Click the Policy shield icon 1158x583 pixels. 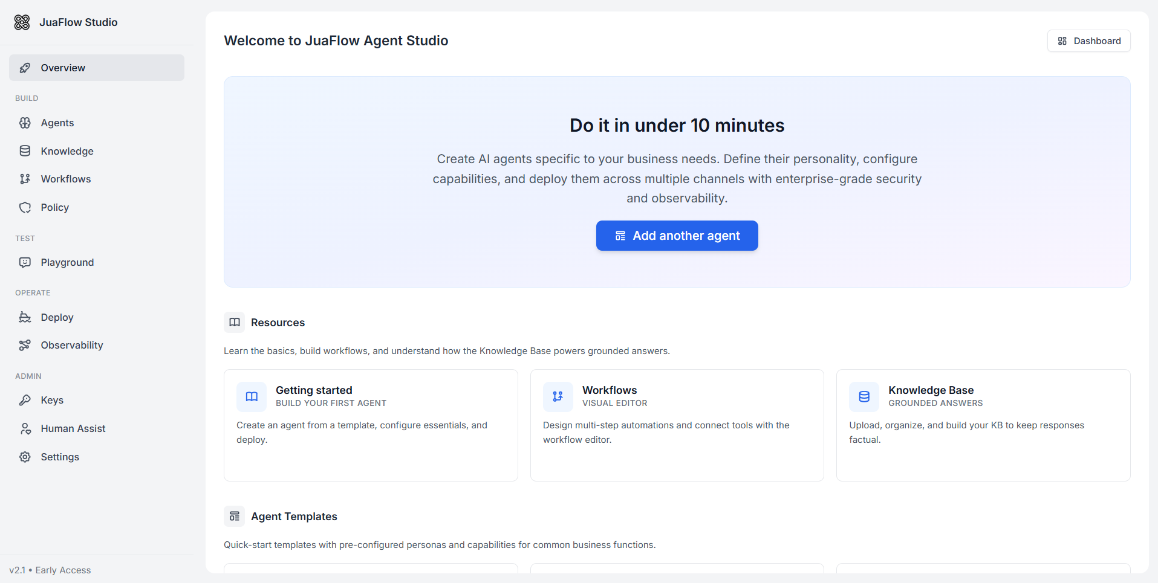pyautogui.click(x=25, y=207)
